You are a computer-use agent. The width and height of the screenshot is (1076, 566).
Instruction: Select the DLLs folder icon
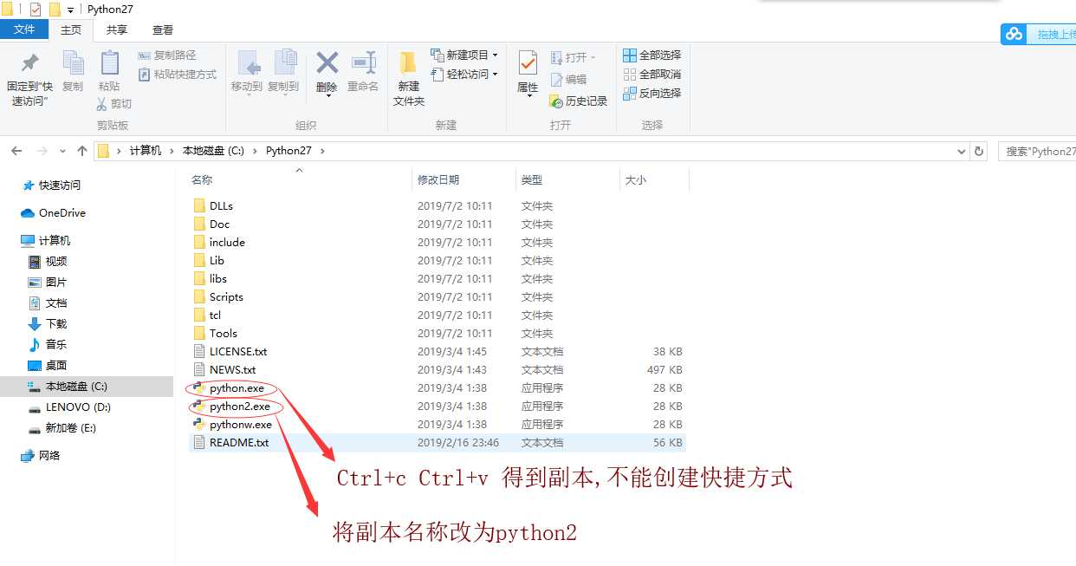(199, 206)
